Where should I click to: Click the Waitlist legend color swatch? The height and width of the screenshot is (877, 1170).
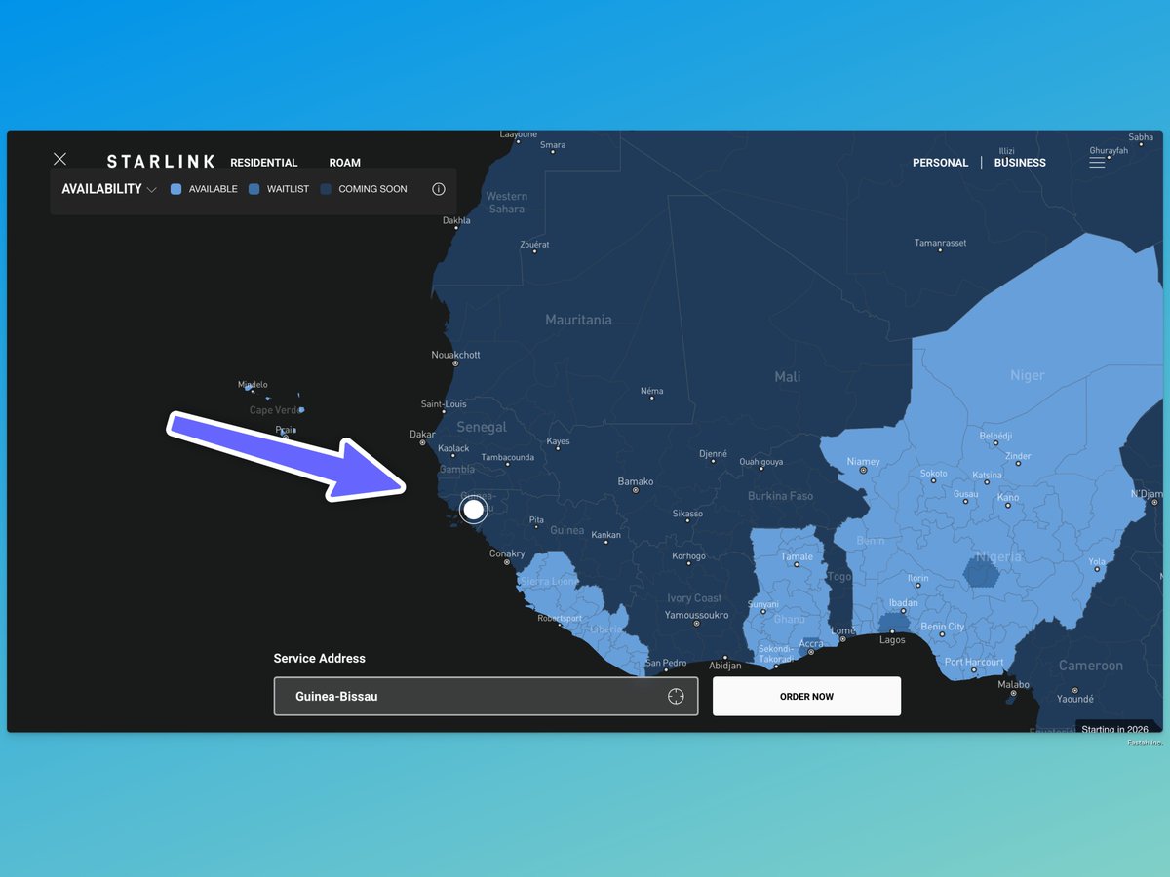pyautogui.click(x=253, y=189)
